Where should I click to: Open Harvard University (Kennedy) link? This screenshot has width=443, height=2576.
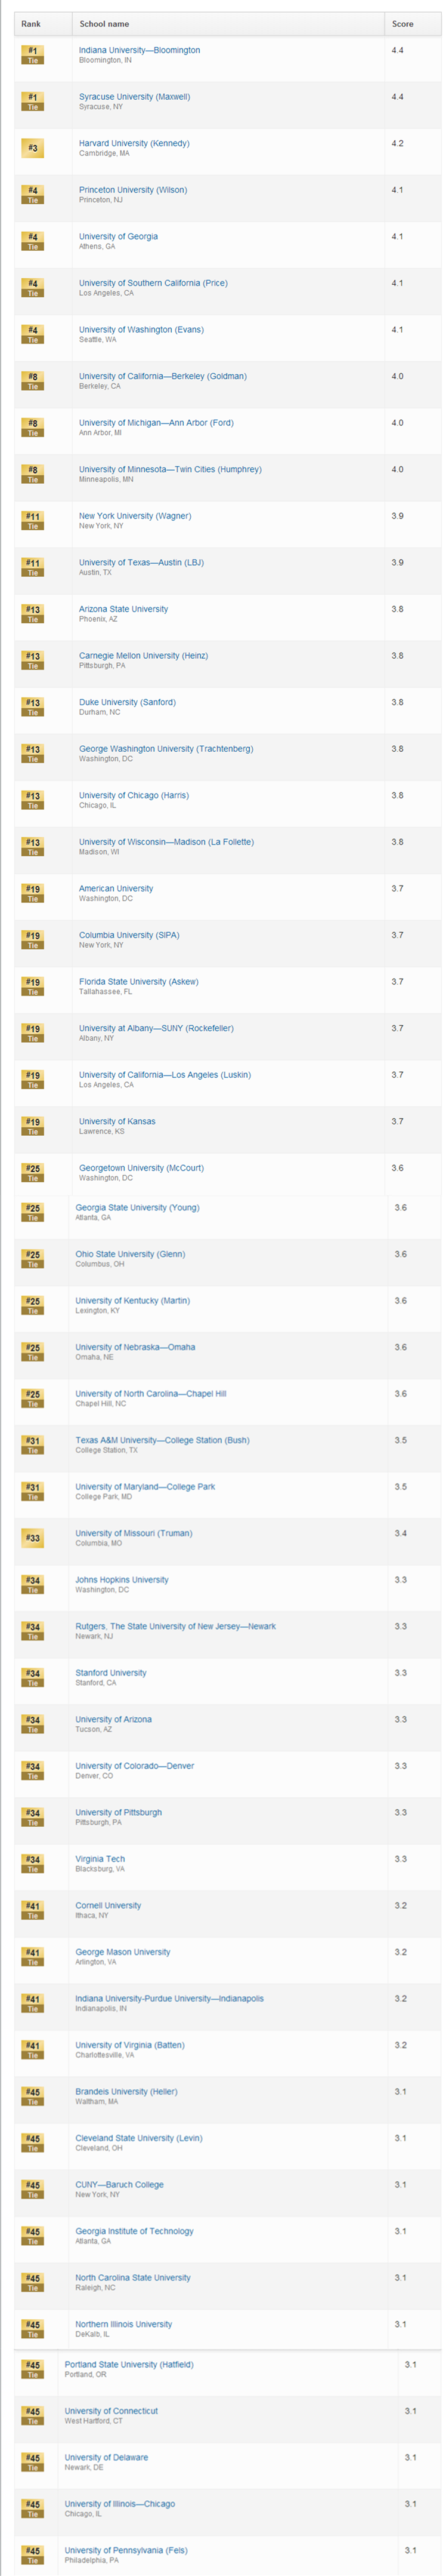coord(134,143)
